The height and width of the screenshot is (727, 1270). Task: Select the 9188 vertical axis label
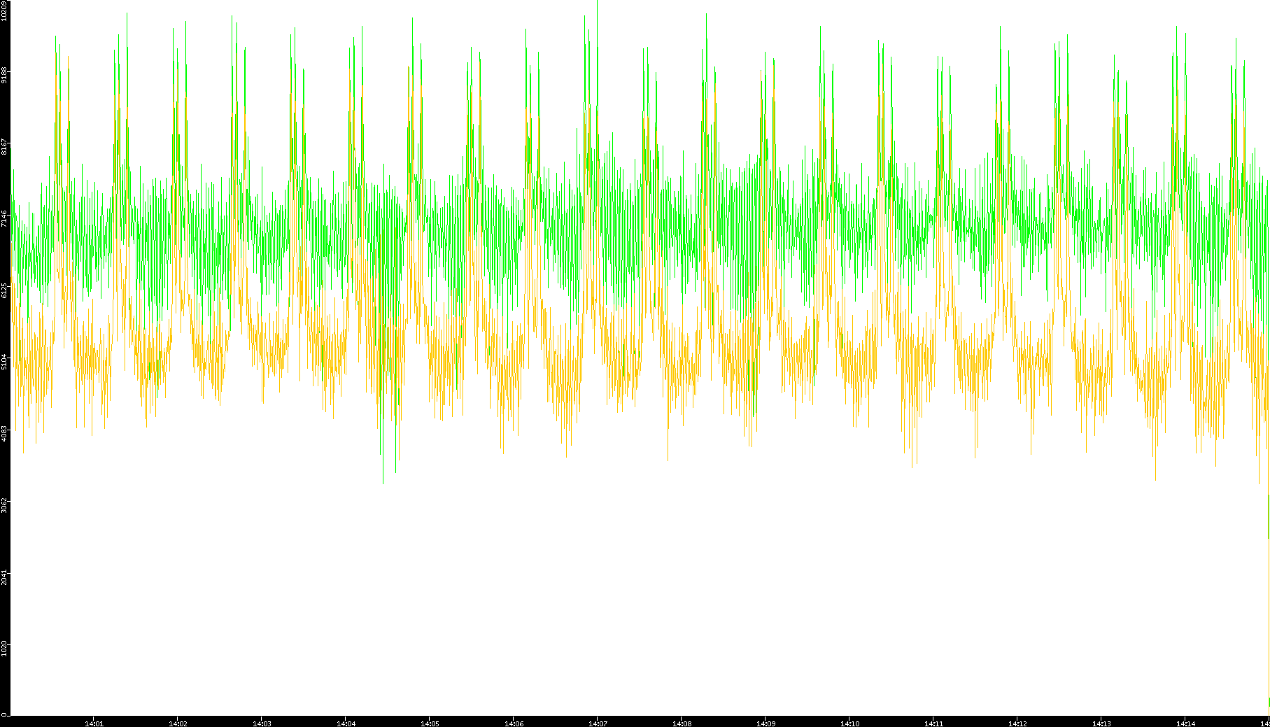coord(4,74)
